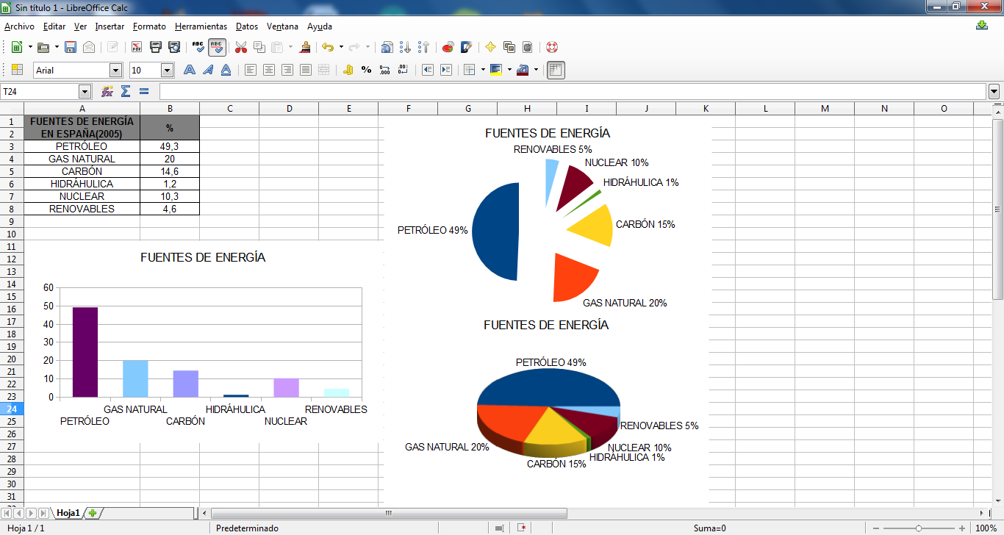Toggle Justified alignment
Viewport: 1004px width, 535px height.
coord(306,70)
